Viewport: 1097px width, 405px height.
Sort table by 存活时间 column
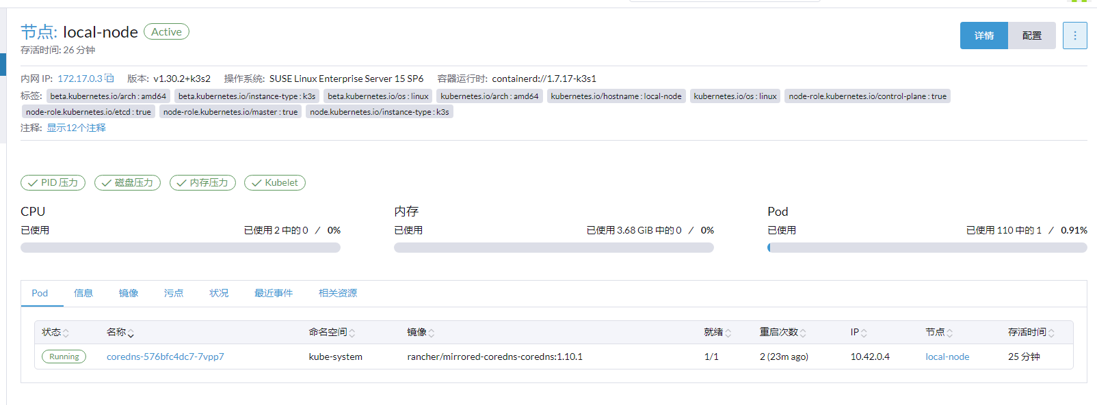point(1031,333)
